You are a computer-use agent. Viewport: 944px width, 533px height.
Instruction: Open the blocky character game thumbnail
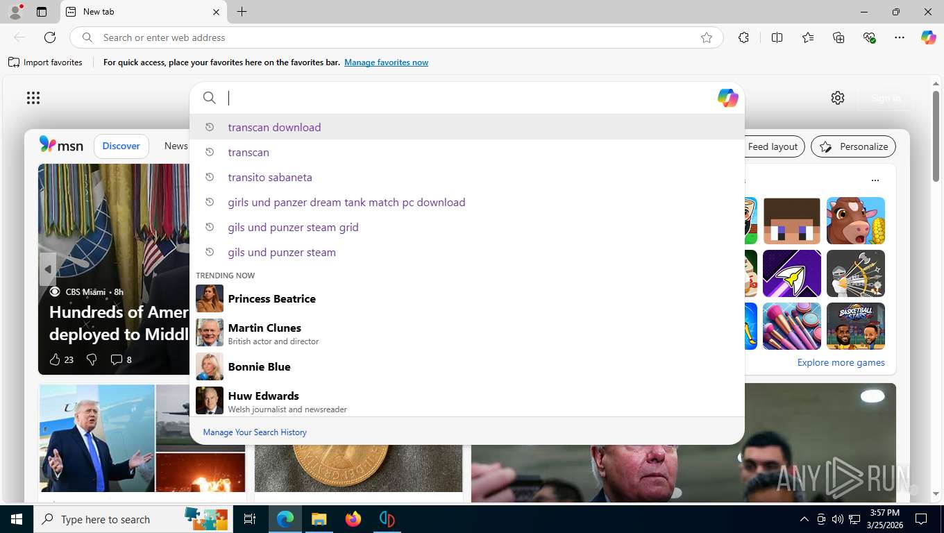(x=792, y=221)
